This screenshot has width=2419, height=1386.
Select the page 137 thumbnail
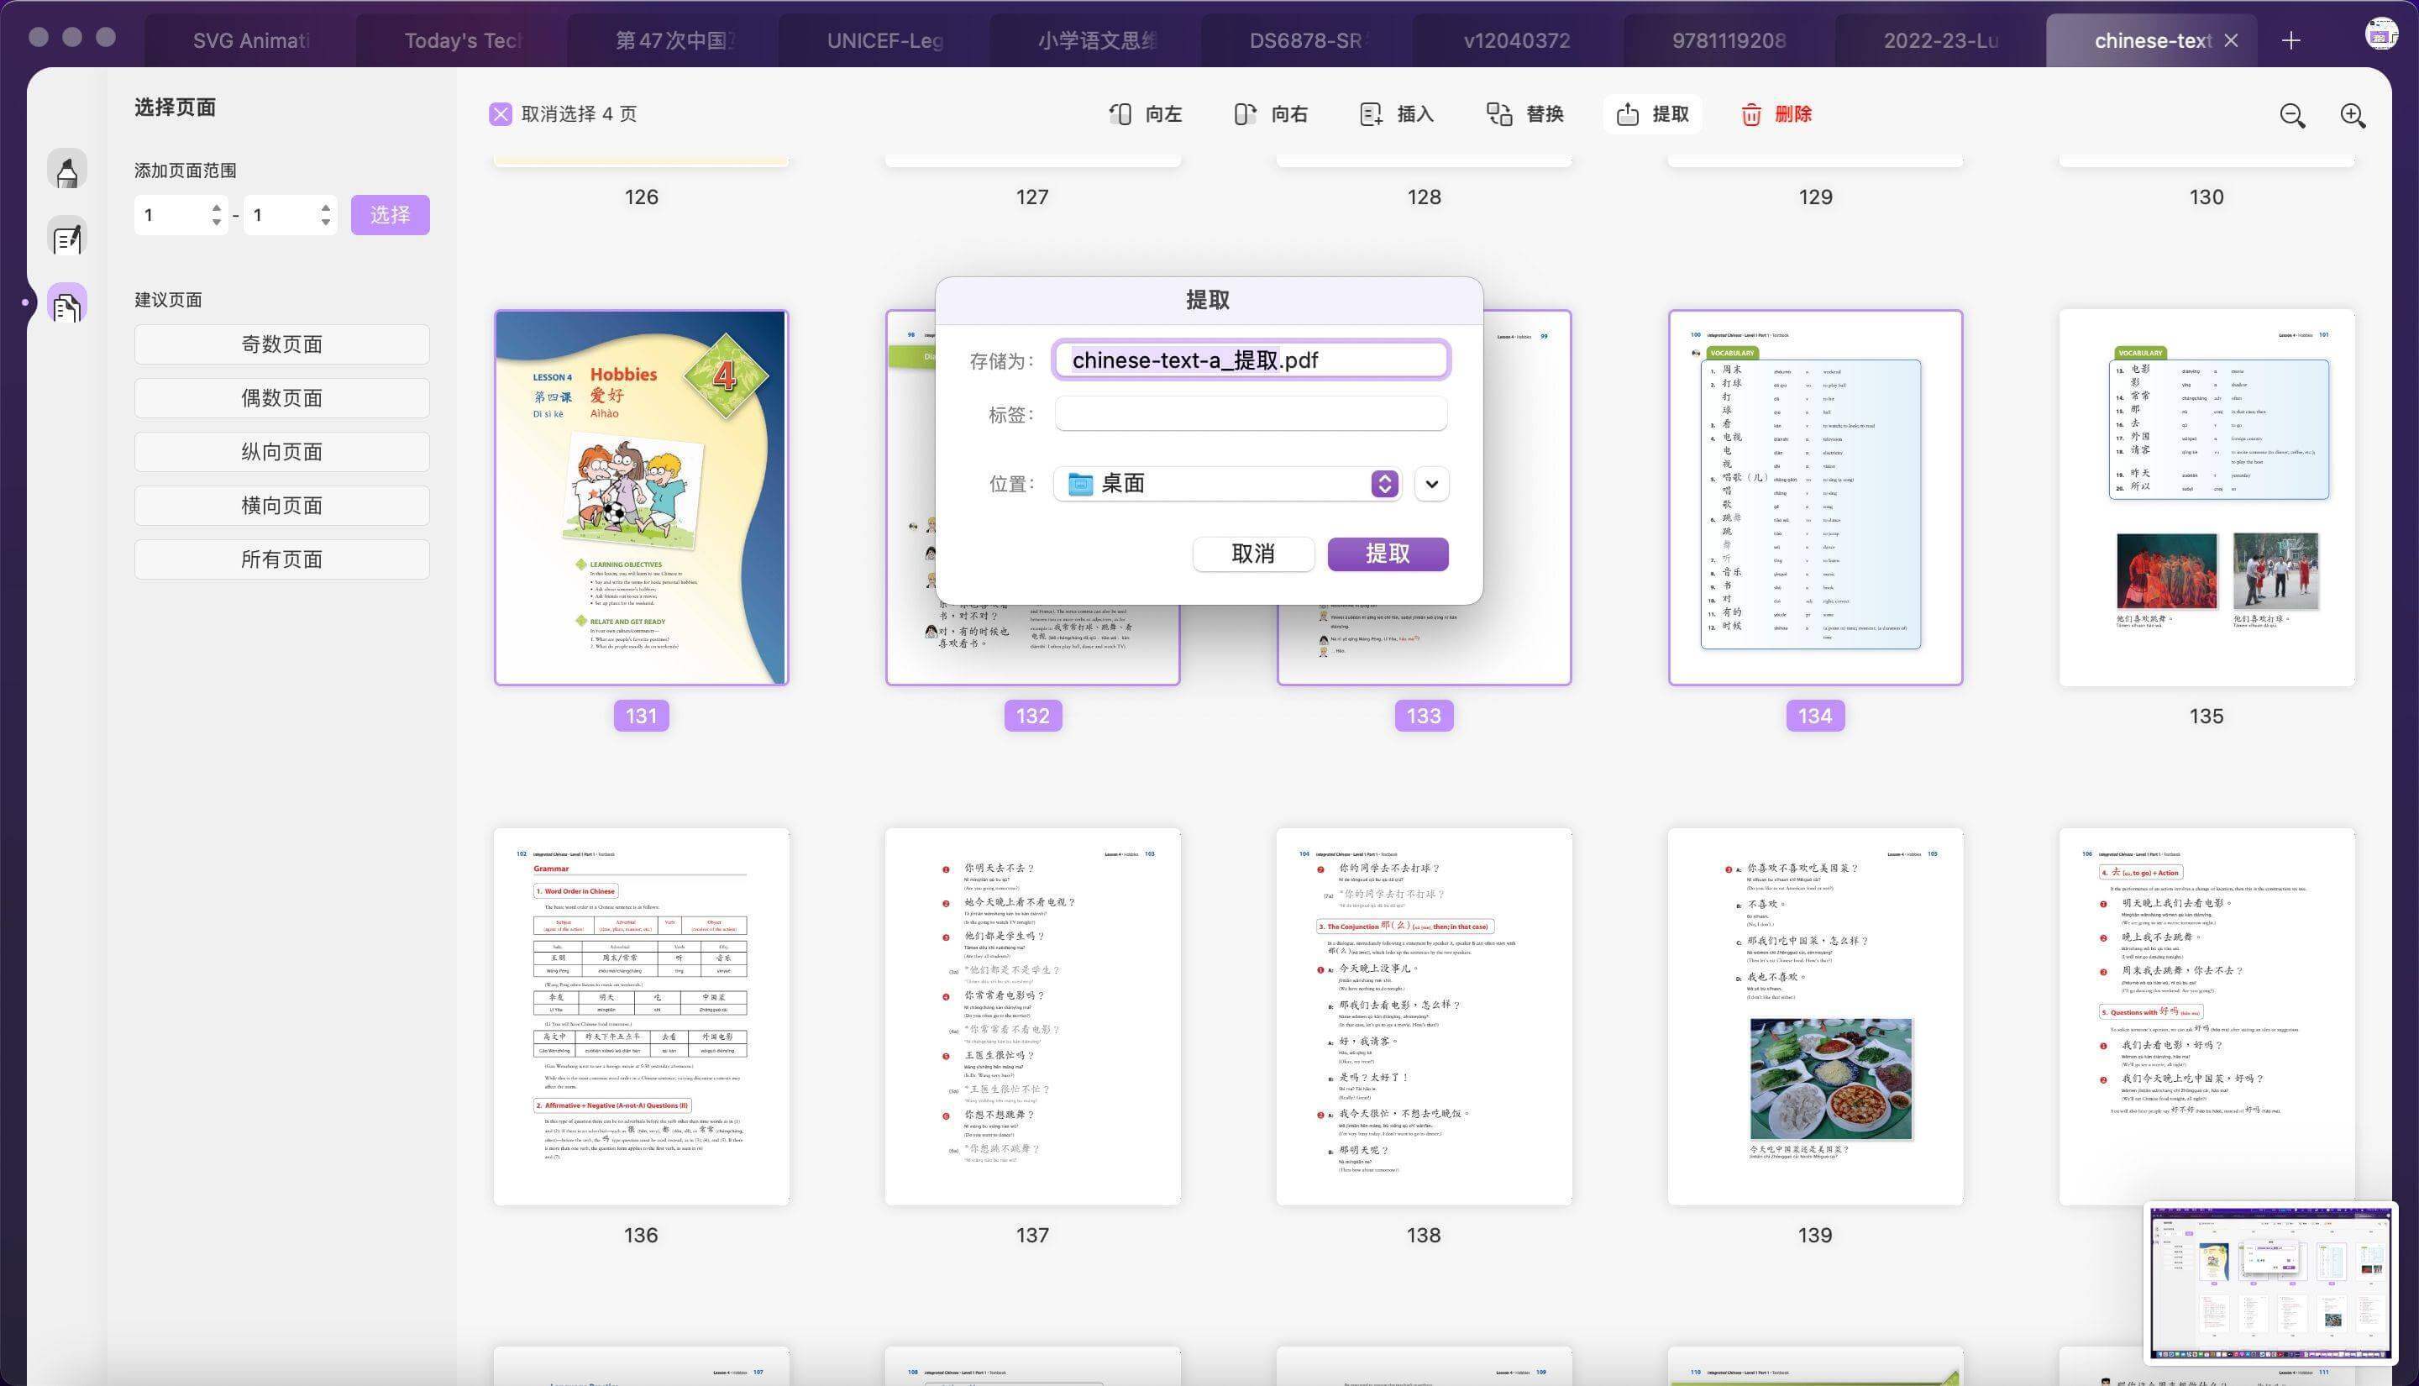[1032, 1016]
